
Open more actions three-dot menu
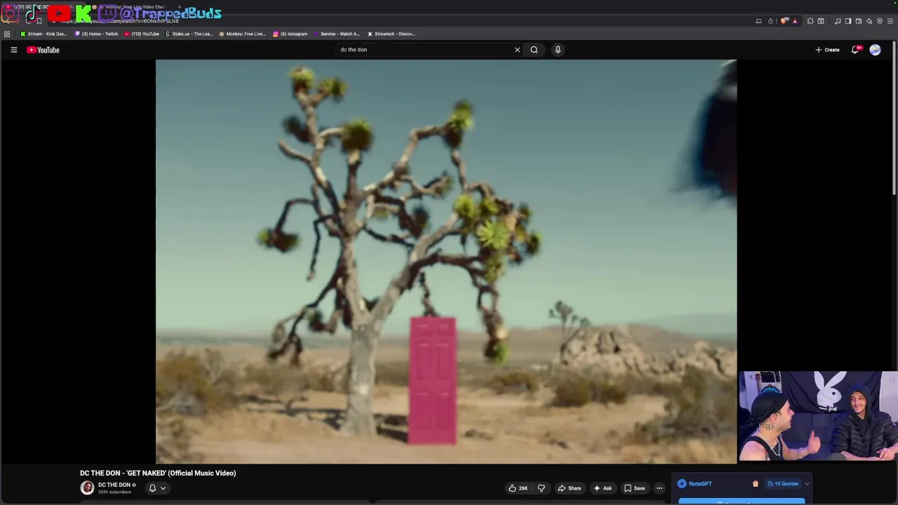tap(659, 488)
